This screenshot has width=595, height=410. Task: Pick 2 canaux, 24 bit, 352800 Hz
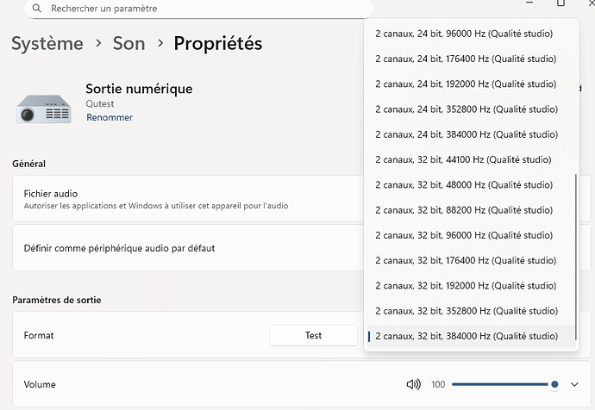click(466, 109)
